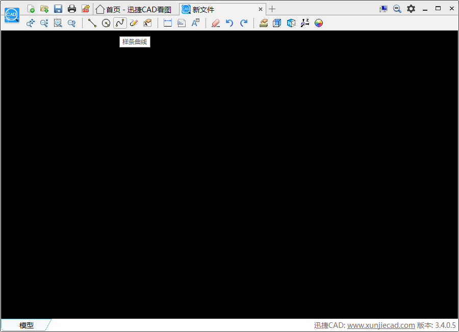Image resolution: width=459 pixels, height=332 pixels.
Task: Open a drawing with the folder icon
Action: (x=44, y=9)
